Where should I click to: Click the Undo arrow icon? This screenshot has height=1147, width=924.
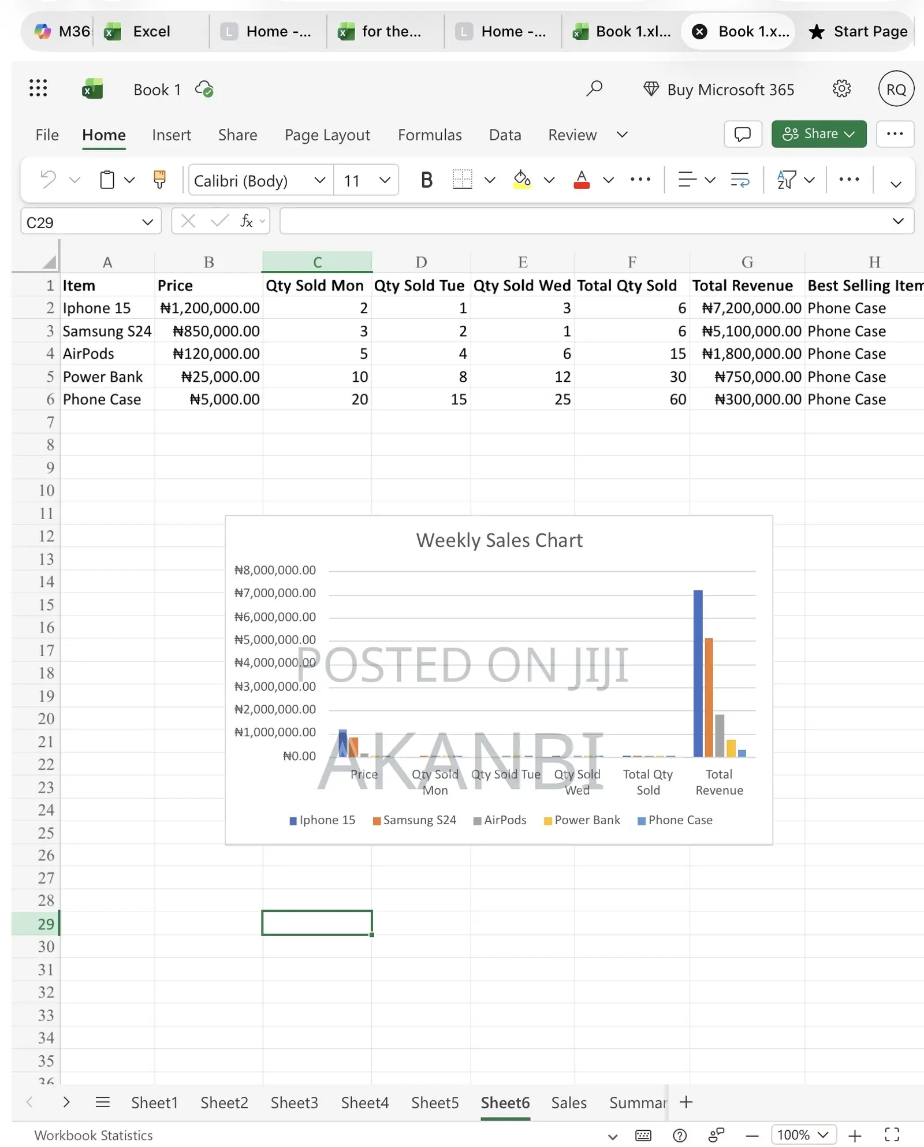click(x=49, y=180)
